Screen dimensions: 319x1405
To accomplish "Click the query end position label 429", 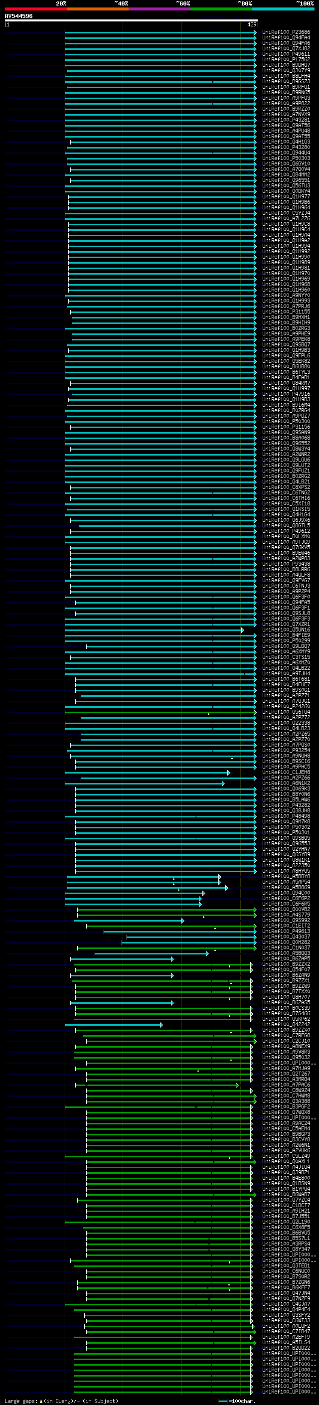I will click(x=252, y=24).
